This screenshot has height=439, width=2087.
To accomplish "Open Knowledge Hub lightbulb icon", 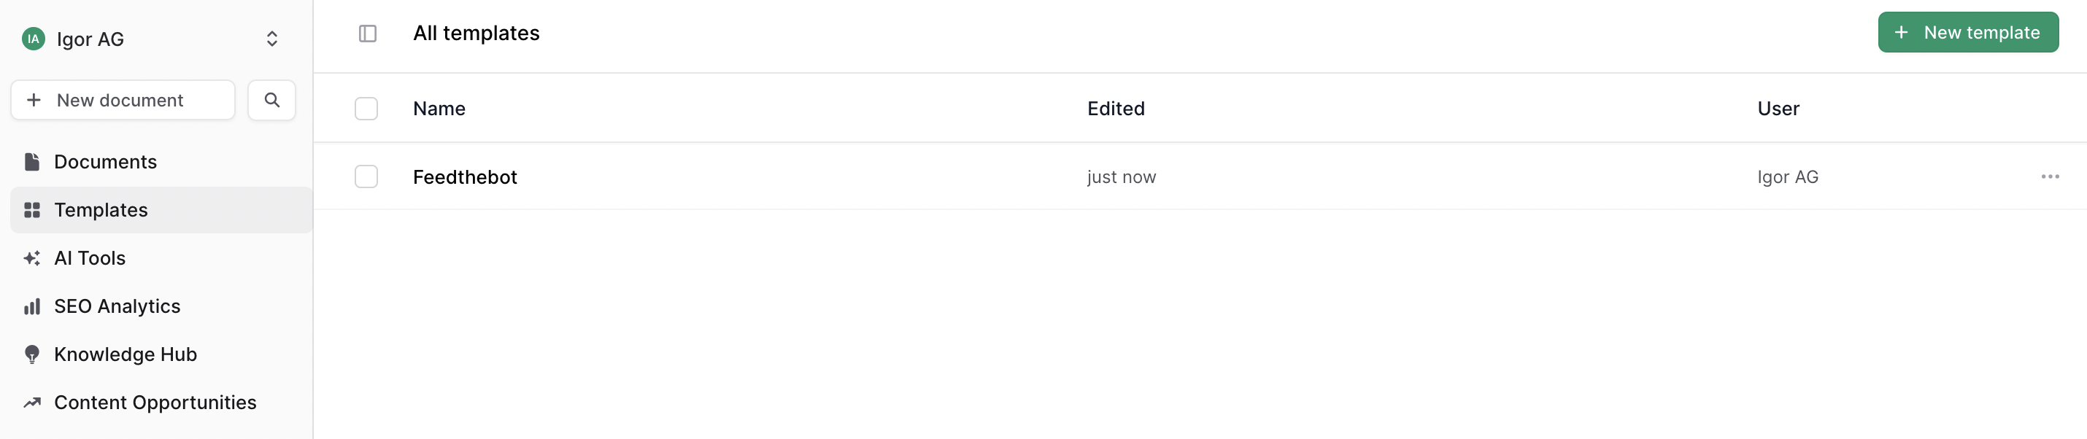I will point(32,354).
